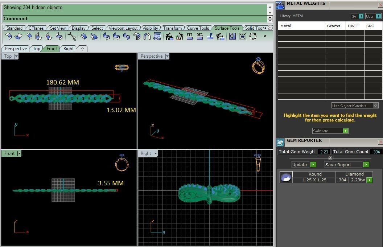Click the Rebuild Surface worker icon
Screen dimensions: 383x247
point(169,36)
